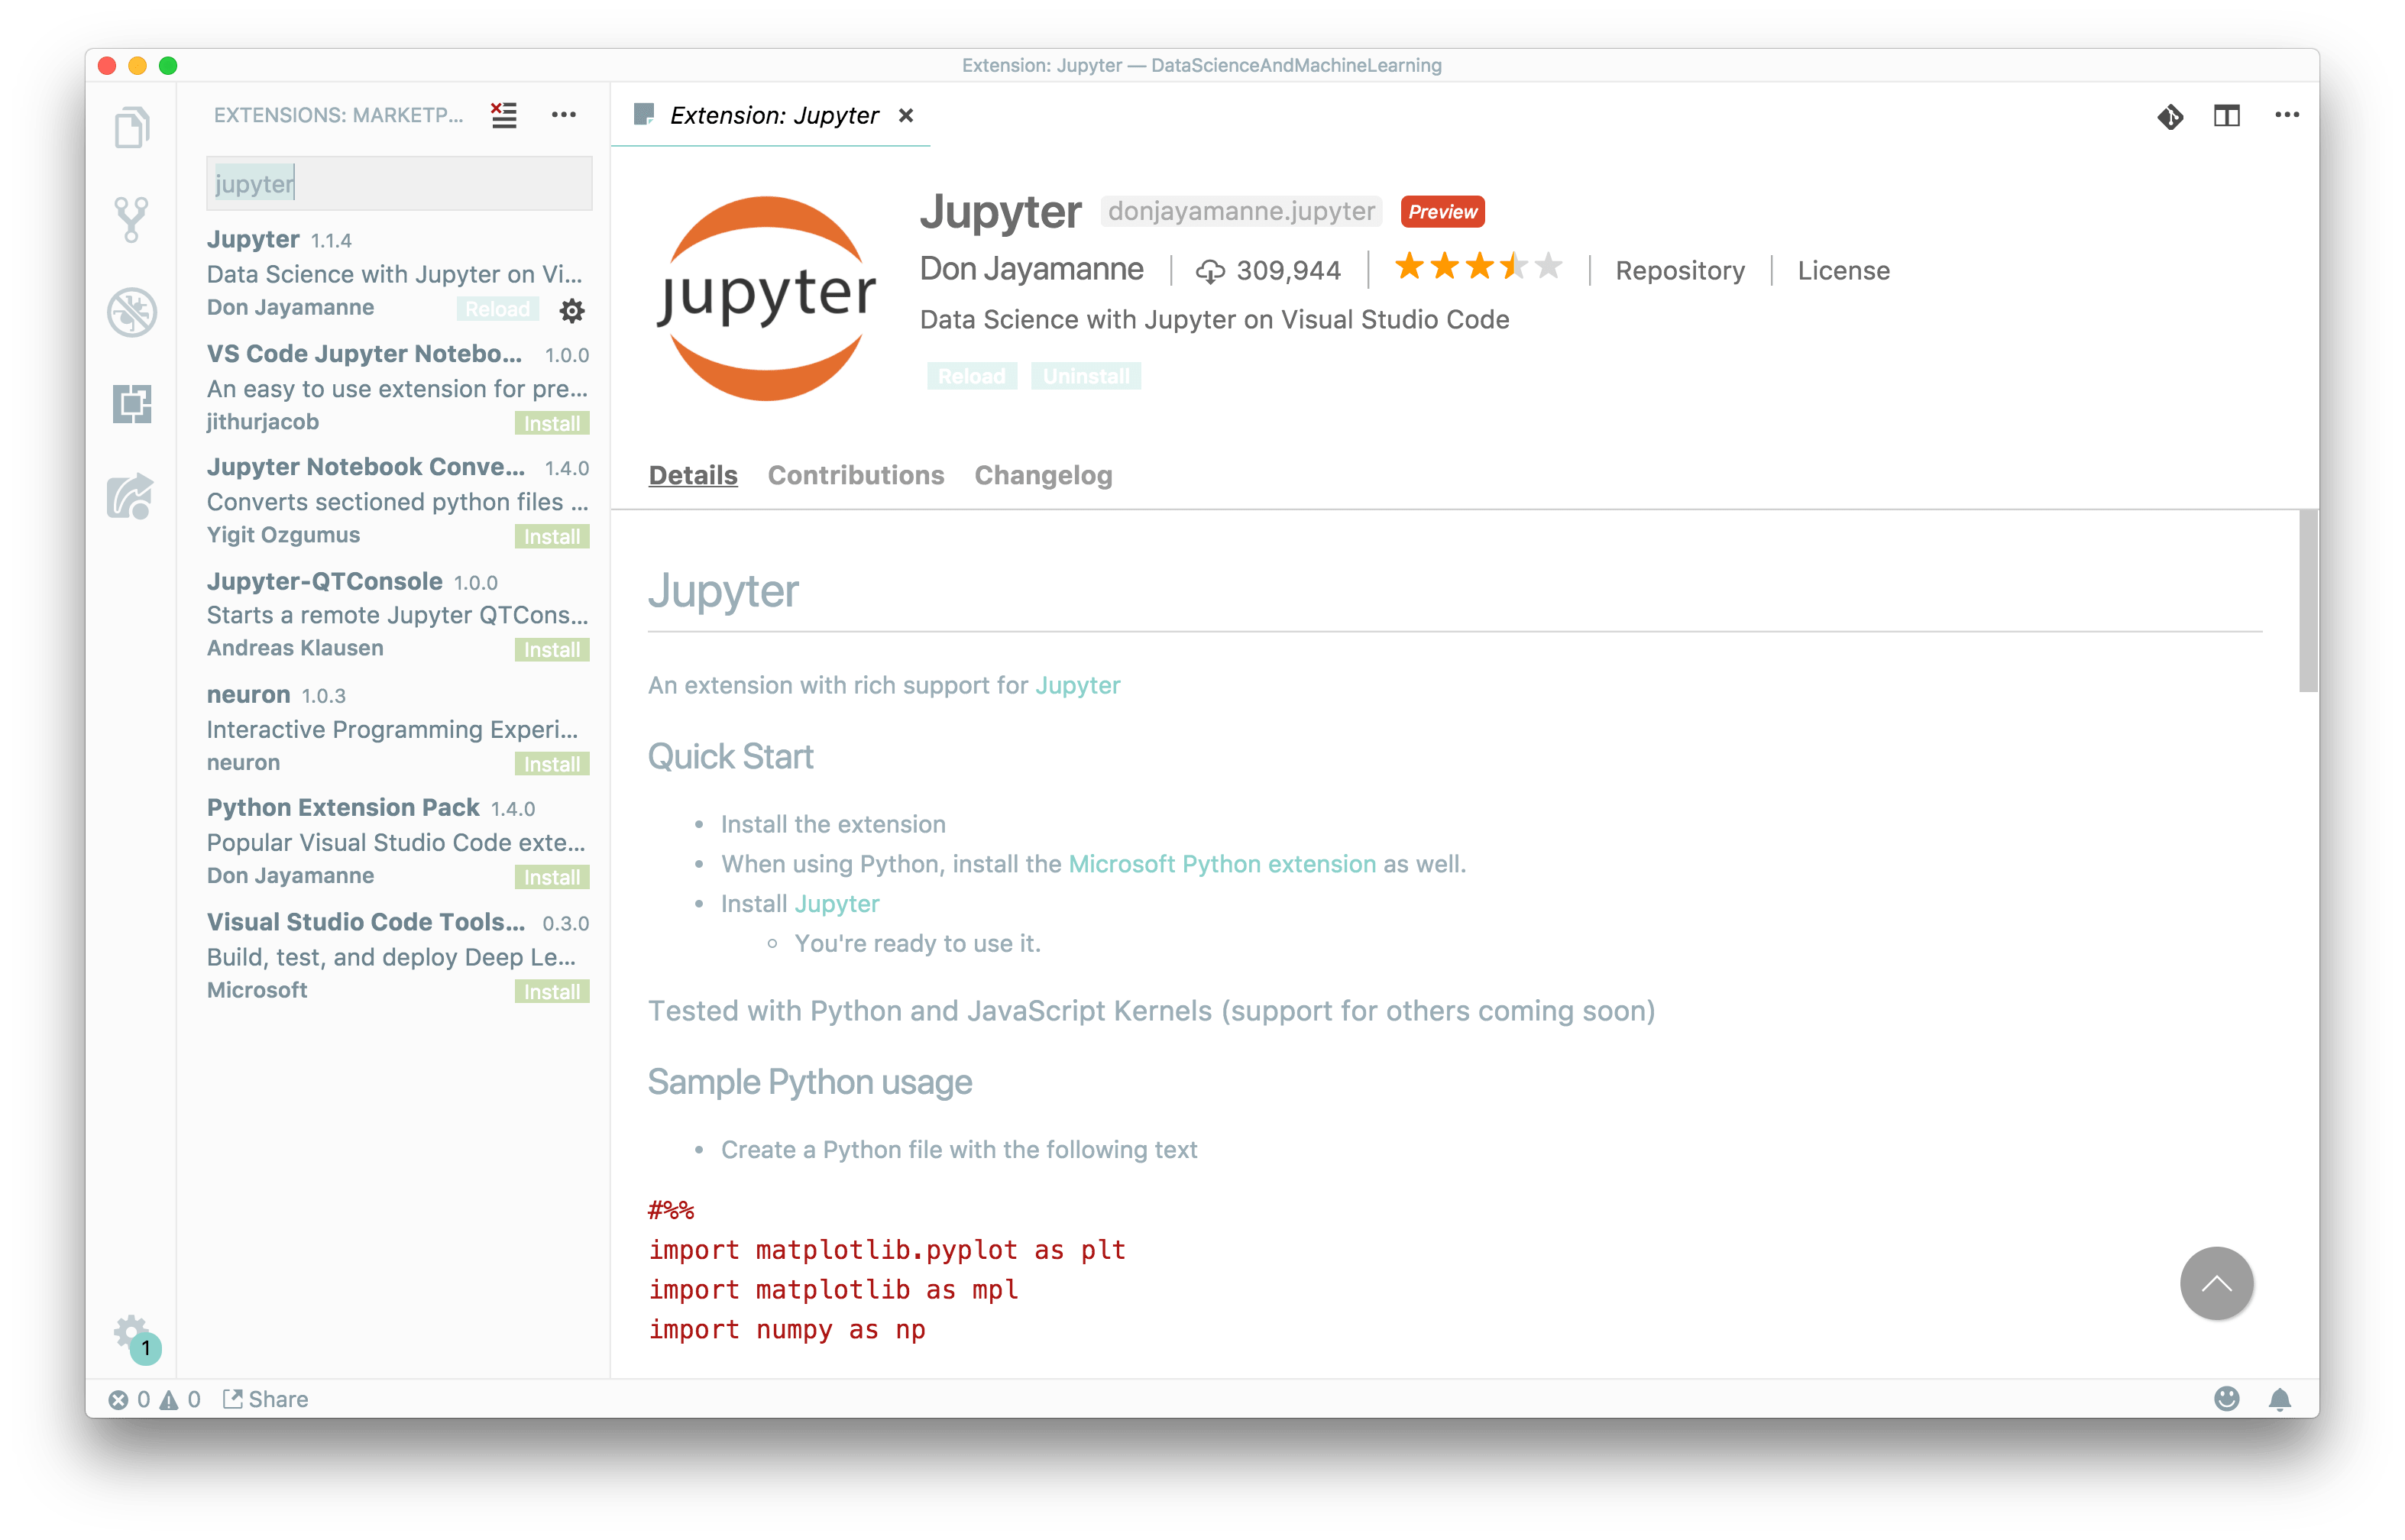The height and width of the screenshot is (1540, 2405).
Task: Open the changes view from the editor toolbar
Action: click(x=2171, y=116)
